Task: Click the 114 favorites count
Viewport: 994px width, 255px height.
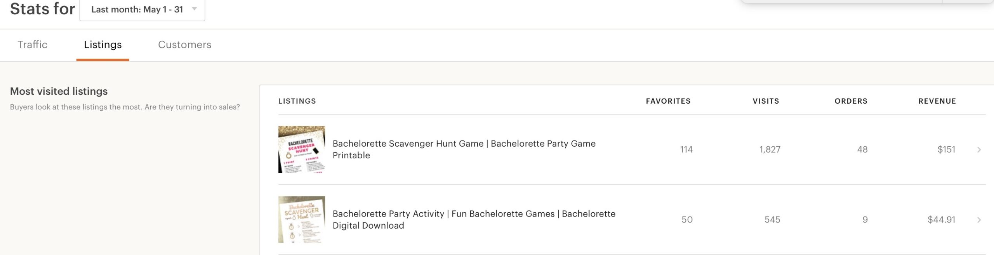Action: point(686,150)
